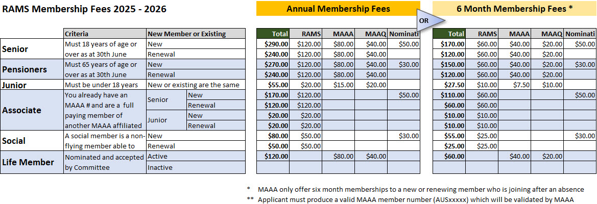597x204 pixels.
Task: Select the Senior membership row label
Action: 15,49
